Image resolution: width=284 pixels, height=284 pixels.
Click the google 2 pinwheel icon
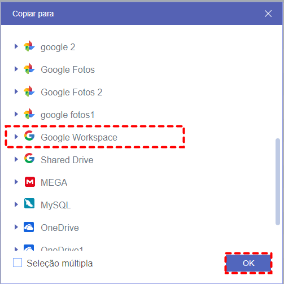click(x=29, y=46)
